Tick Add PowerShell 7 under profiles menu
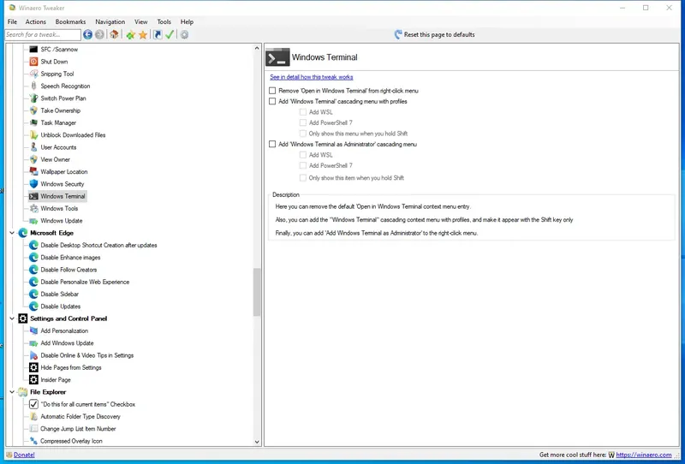685x464 pixels. pos(303,122)
